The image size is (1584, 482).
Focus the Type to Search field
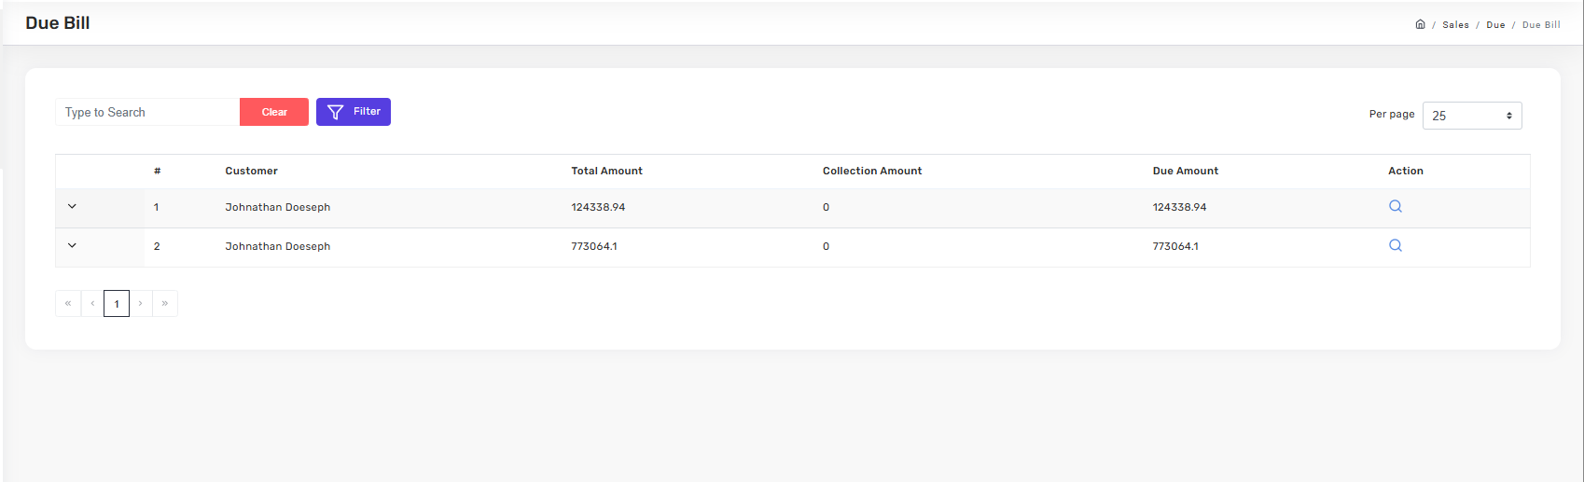pyautogui.click(x=147, y=112)
